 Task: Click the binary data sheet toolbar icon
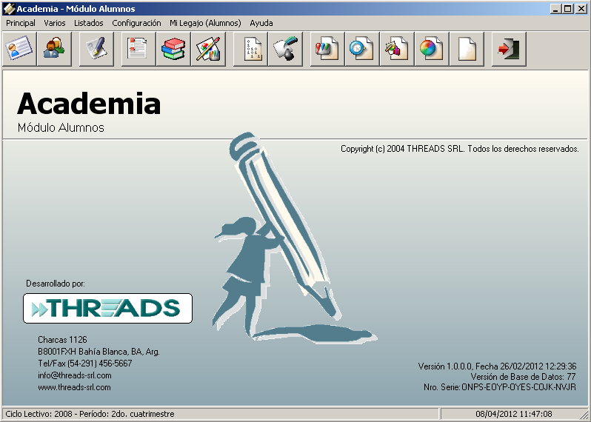tap(250, 50)
